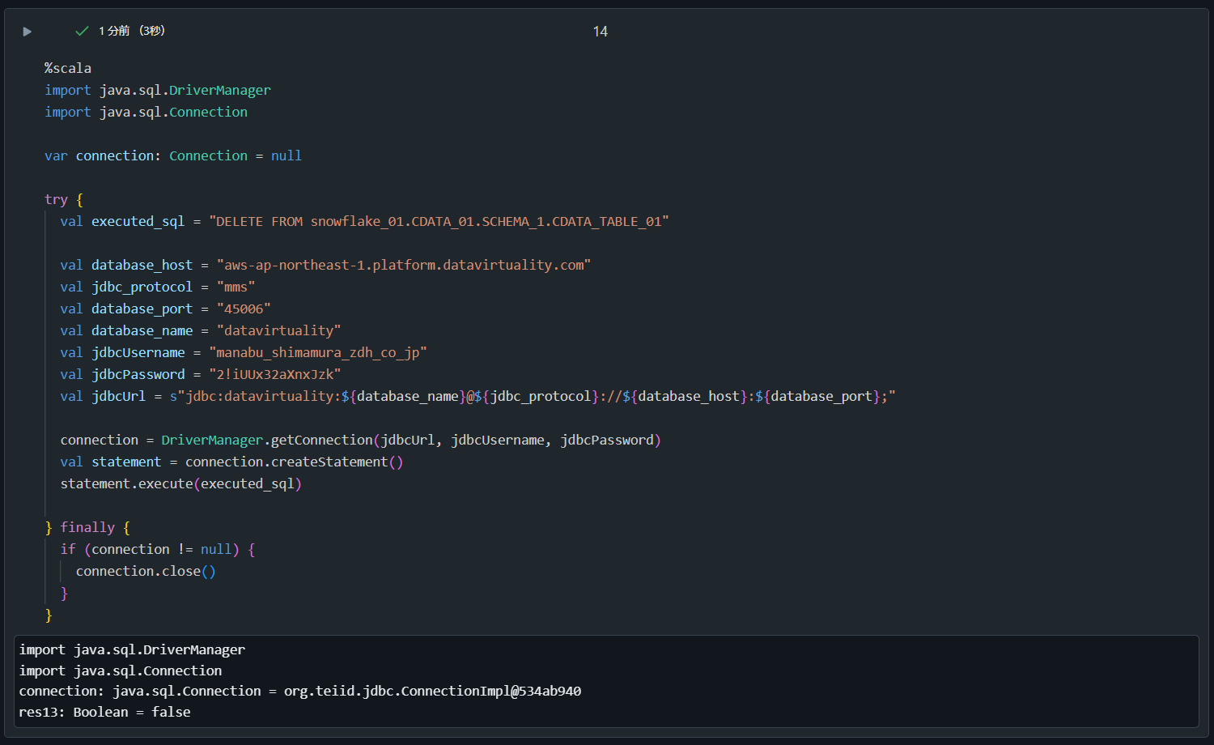Click the '1 分前 (3秒)' execution time label
Image resolution: width=1214 pixels, height=745 pixels.
132,31
